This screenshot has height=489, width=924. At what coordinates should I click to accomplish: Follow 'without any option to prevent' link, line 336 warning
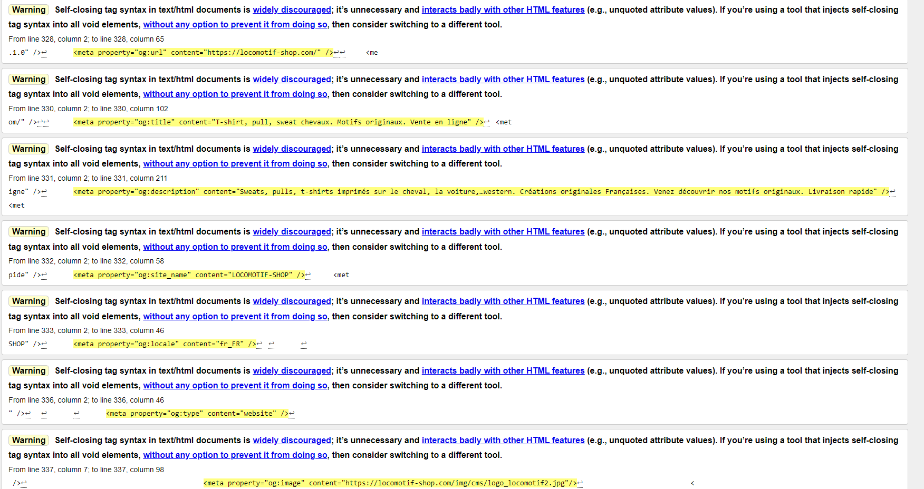coord(235,386)
